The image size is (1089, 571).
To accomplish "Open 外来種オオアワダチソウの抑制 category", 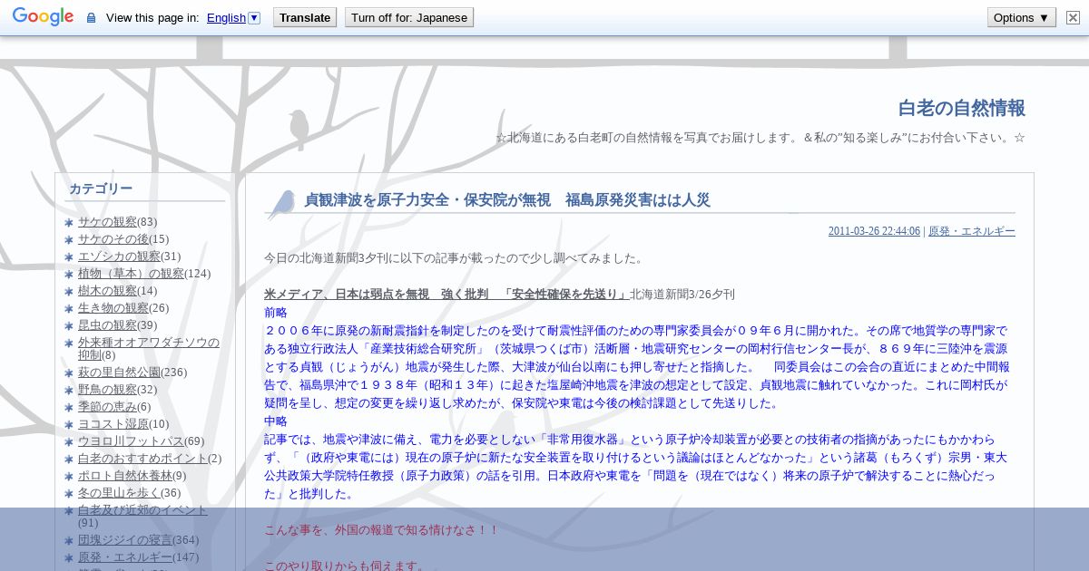I will (148, 348).
